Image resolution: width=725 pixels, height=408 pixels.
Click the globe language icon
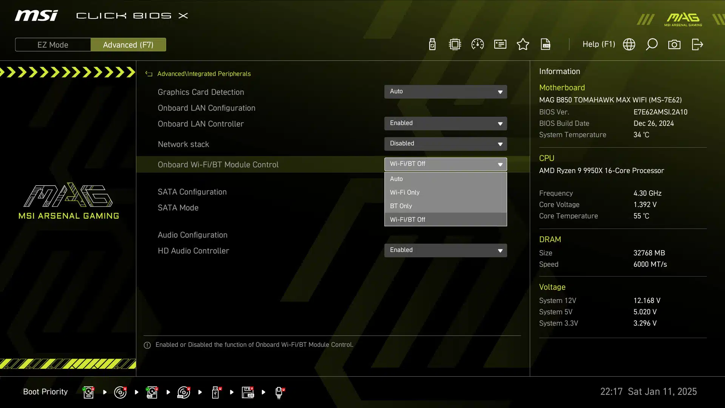tap(629, 45)
